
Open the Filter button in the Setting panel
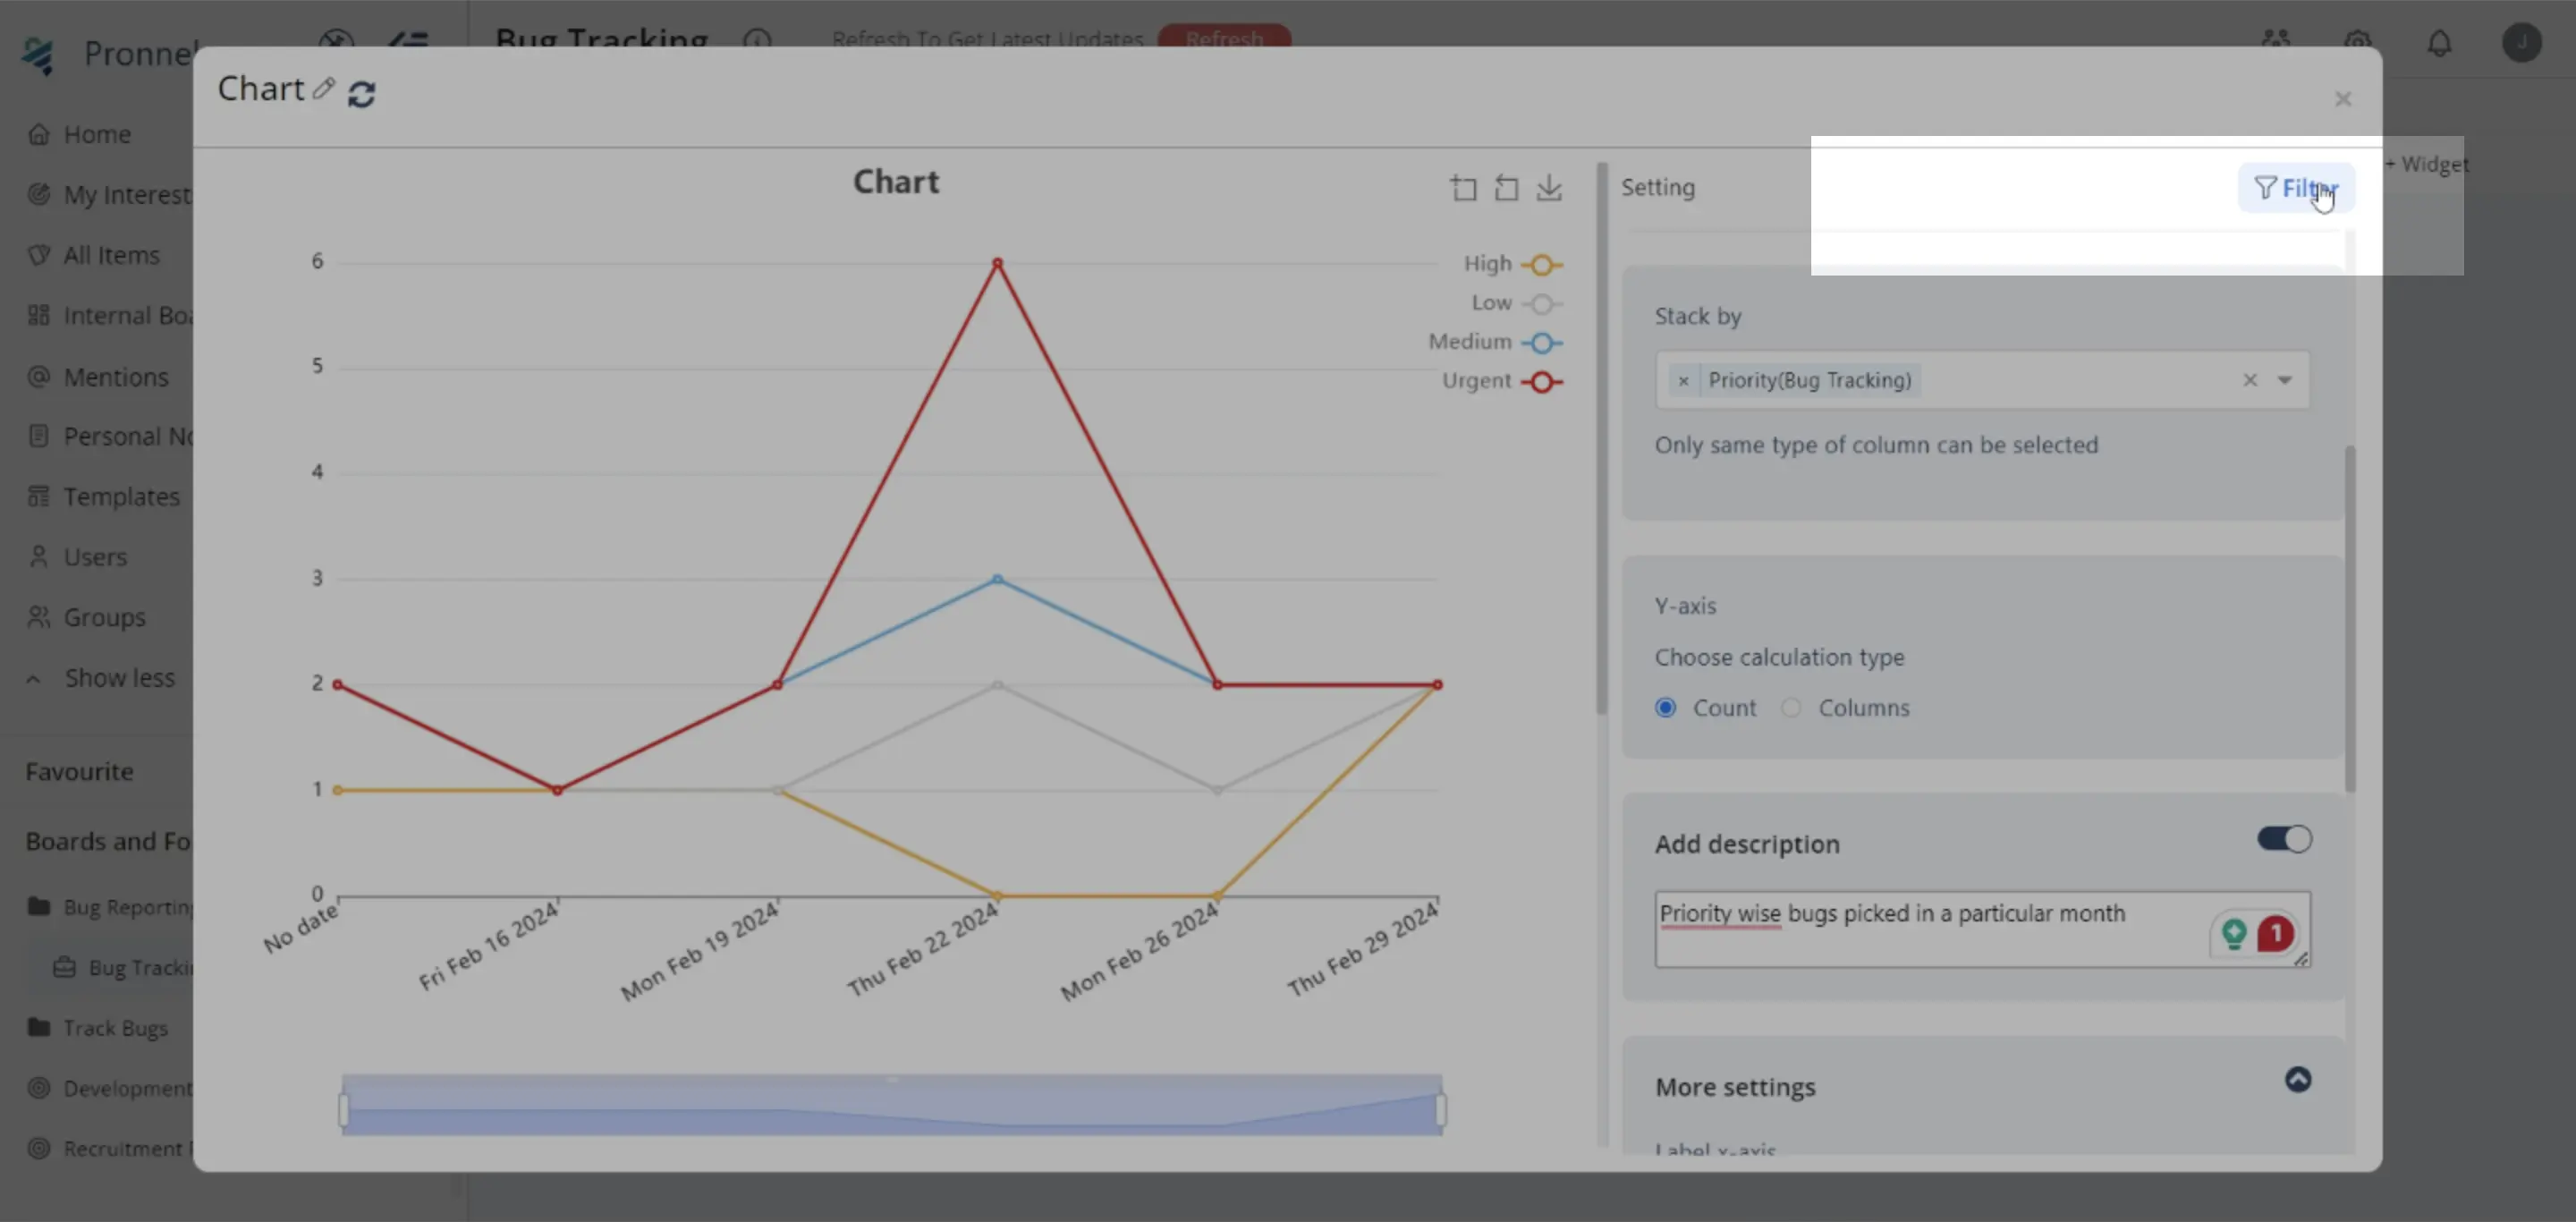pos(2296,188)
